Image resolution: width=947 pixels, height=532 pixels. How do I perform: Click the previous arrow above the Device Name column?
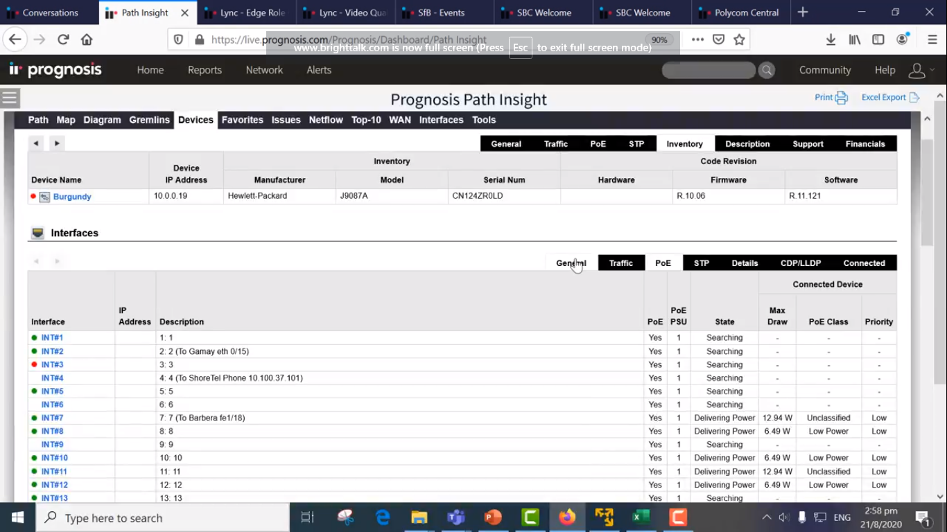pyautogui.click(x=36, y=143)
